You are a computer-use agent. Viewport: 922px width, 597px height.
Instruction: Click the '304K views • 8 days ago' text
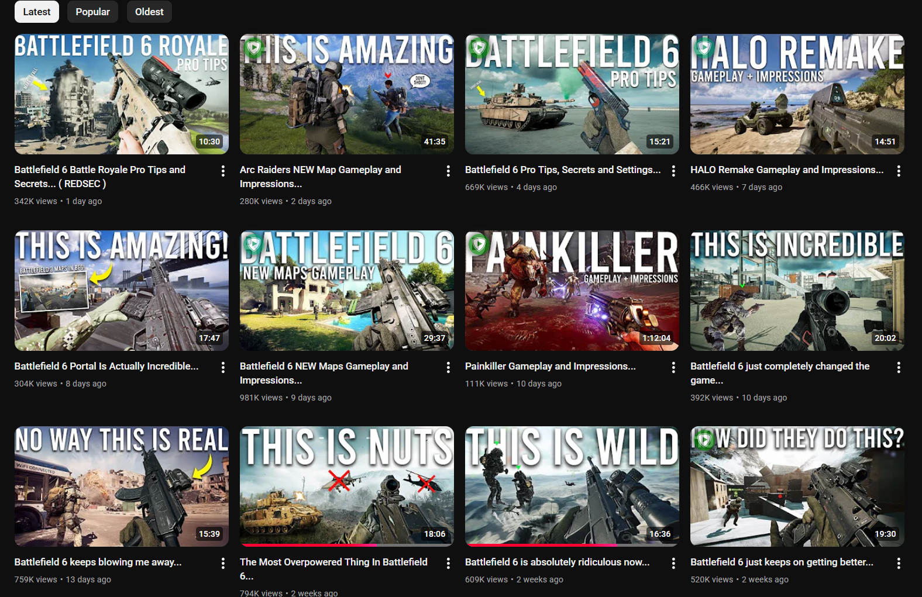[x=60, y=384]
